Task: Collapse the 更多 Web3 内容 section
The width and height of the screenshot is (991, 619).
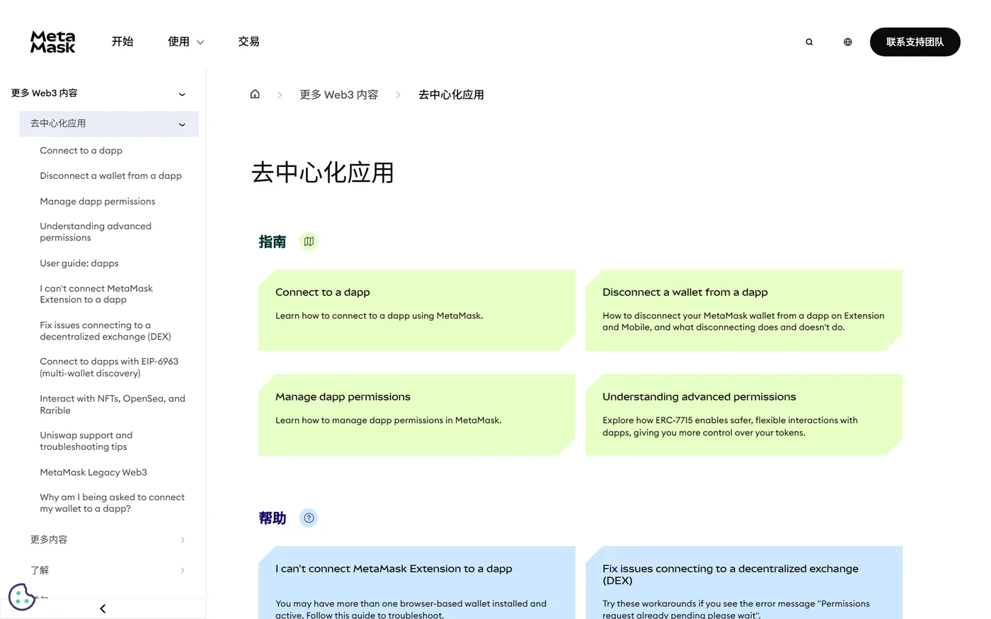Action: tap(99, 93)
